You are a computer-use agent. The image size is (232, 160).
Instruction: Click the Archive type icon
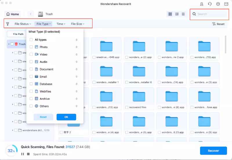click(x=37, y=99)
